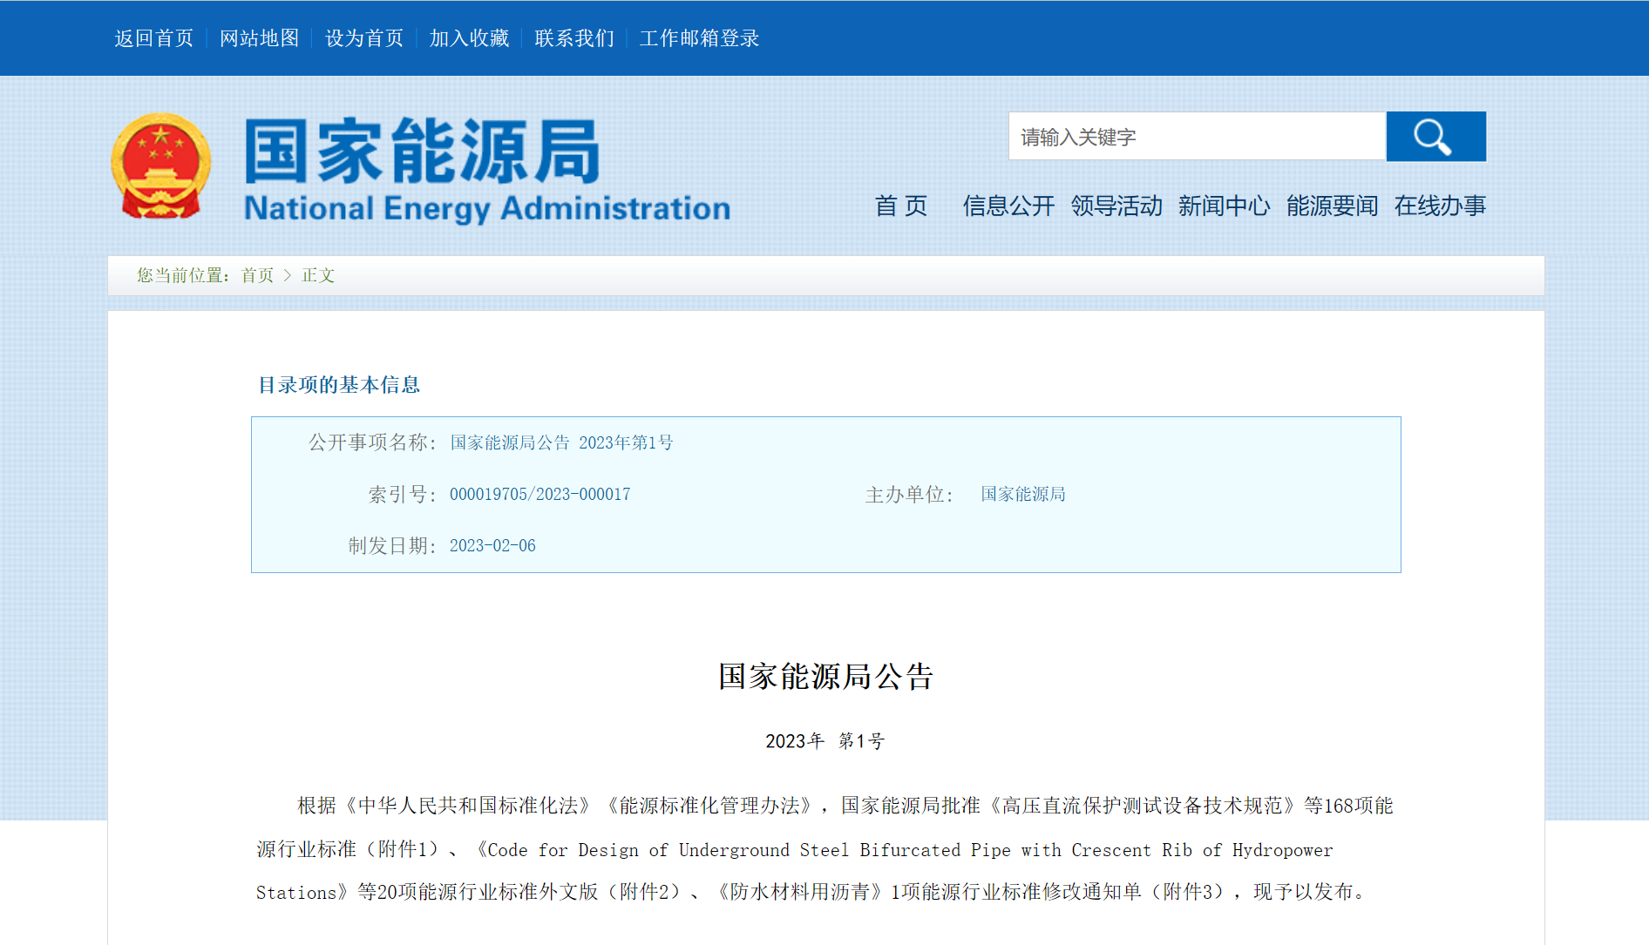The height and width of the screenshot is (945, 1649).
Task: Click the index number 000019705/2023-000017
Action: pyautogui.click(x=539, y=495)
